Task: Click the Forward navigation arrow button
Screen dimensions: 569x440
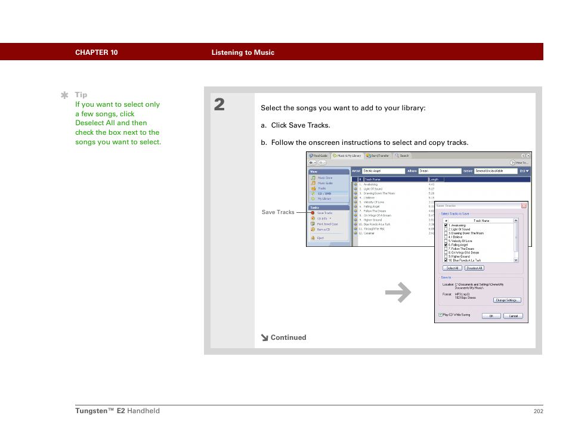Action: (x=321, y=163)
